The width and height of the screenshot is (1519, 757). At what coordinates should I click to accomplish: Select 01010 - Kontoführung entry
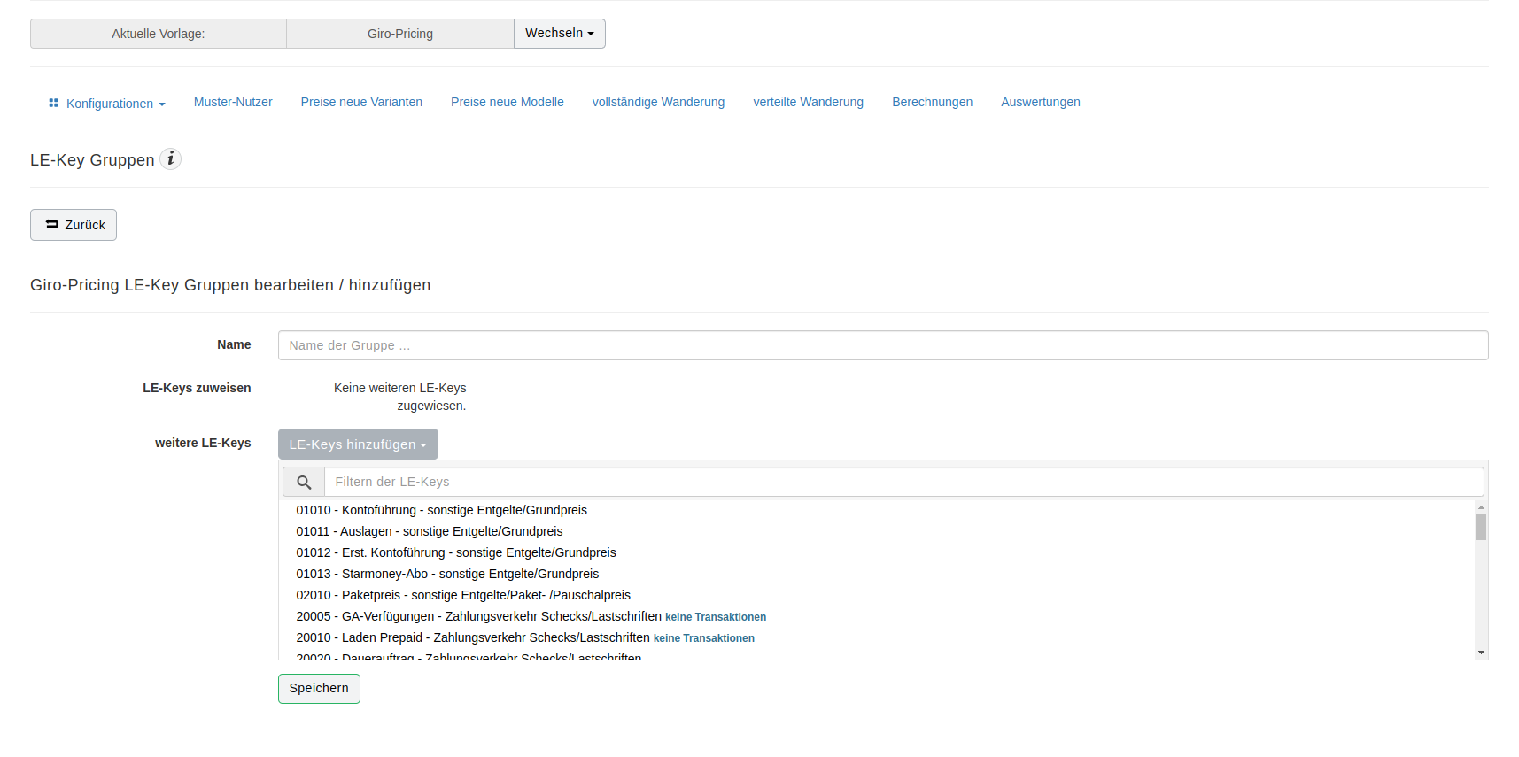877,510
